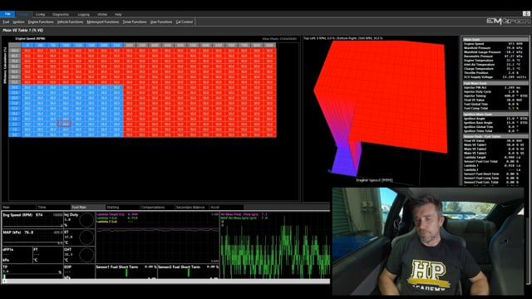Click the ET temperature round gauge

pos(86,238)
